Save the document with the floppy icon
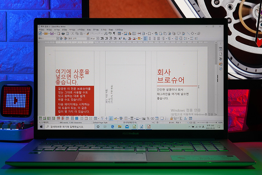The height and width of the screenshot is (175, 262). coord(52,34)
